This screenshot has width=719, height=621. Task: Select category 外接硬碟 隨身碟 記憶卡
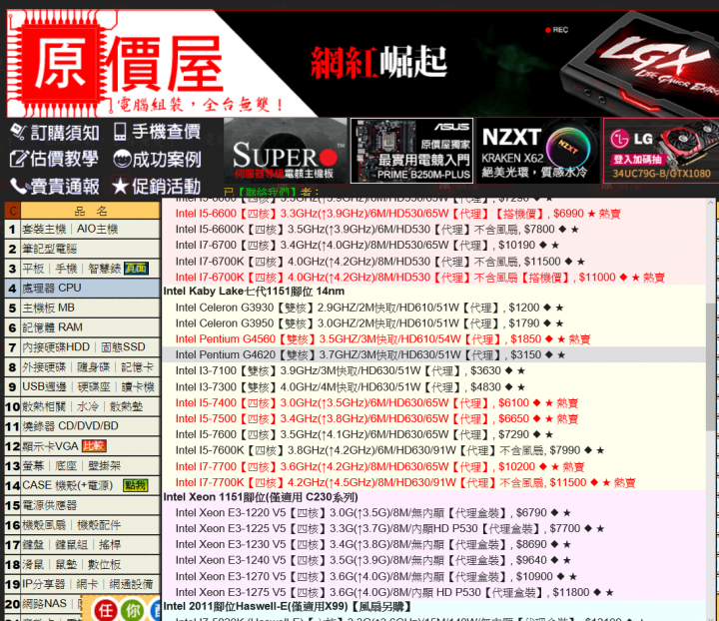pyautogui.click(x=90, y=367)
